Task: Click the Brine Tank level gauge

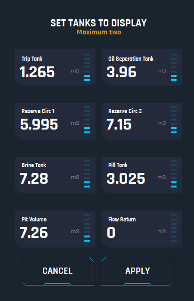Action: (87, 174)
